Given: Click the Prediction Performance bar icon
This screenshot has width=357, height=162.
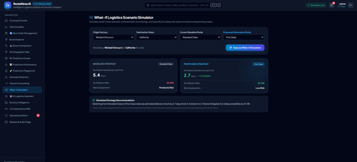Looking at the screenshot, I should (6, 64).
